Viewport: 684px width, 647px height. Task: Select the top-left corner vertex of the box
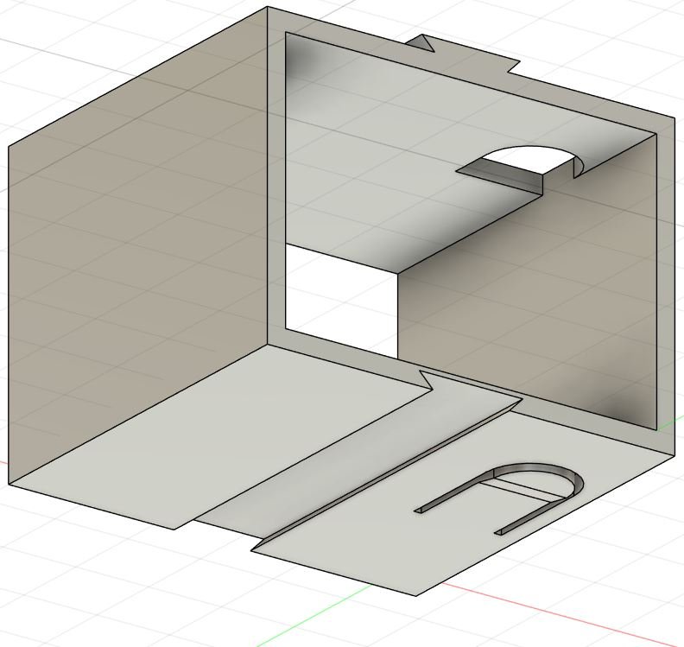[268, 8]
